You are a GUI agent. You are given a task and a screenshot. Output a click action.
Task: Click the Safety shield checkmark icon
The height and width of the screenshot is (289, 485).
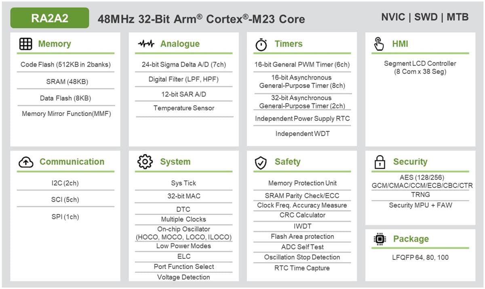(261, 163)
